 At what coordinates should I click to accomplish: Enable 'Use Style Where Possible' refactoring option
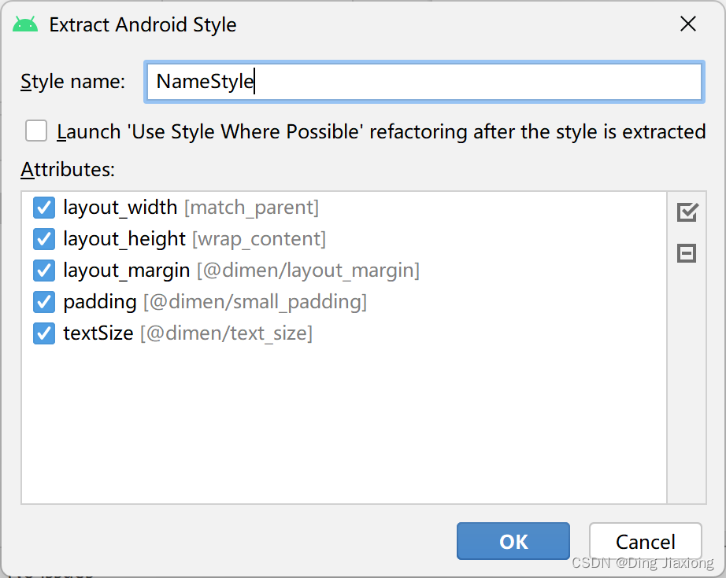(x=36, y=131)
